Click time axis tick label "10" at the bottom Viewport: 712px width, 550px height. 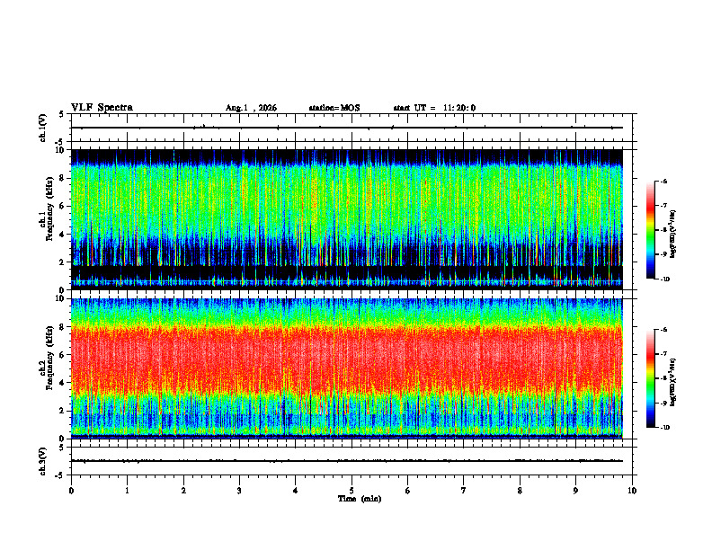[632, 491]
